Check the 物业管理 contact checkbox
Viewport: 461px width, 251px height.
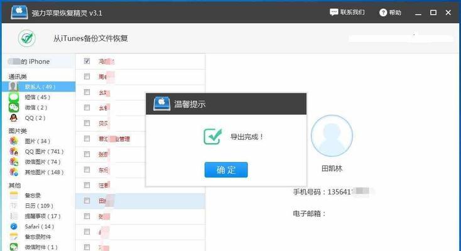click(87, 139)
